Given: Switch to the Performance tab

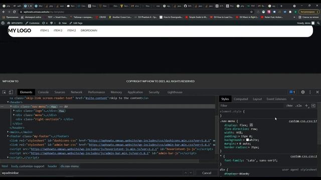Looking at the screenshot, I should tap(96, 92).
